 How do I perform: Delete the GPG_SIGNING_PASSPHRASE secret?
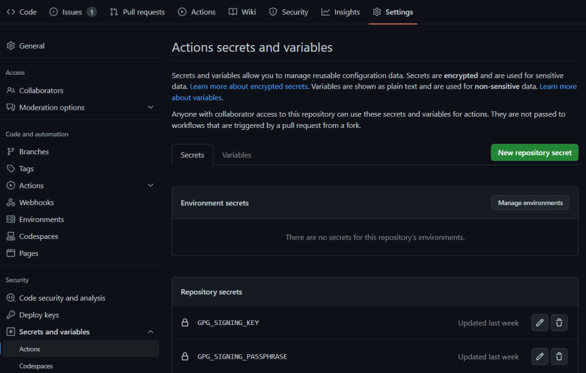coord(559,356)
